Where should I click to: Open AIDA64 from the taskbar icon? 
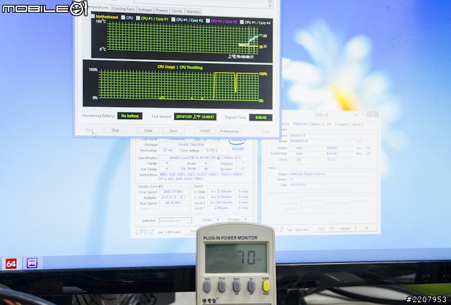point(11,263)
